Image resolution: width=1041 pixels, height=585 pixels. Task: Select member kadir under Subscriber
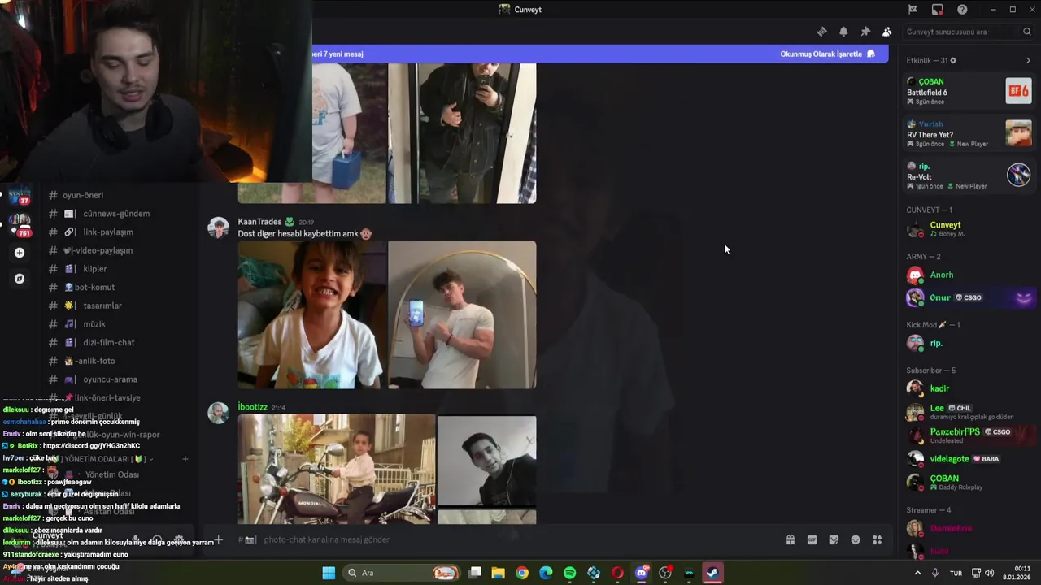coord(969,388)
